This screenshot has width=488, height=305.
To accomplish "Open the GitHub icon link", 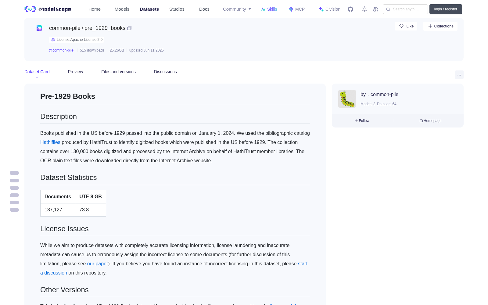I will [350, 9].
